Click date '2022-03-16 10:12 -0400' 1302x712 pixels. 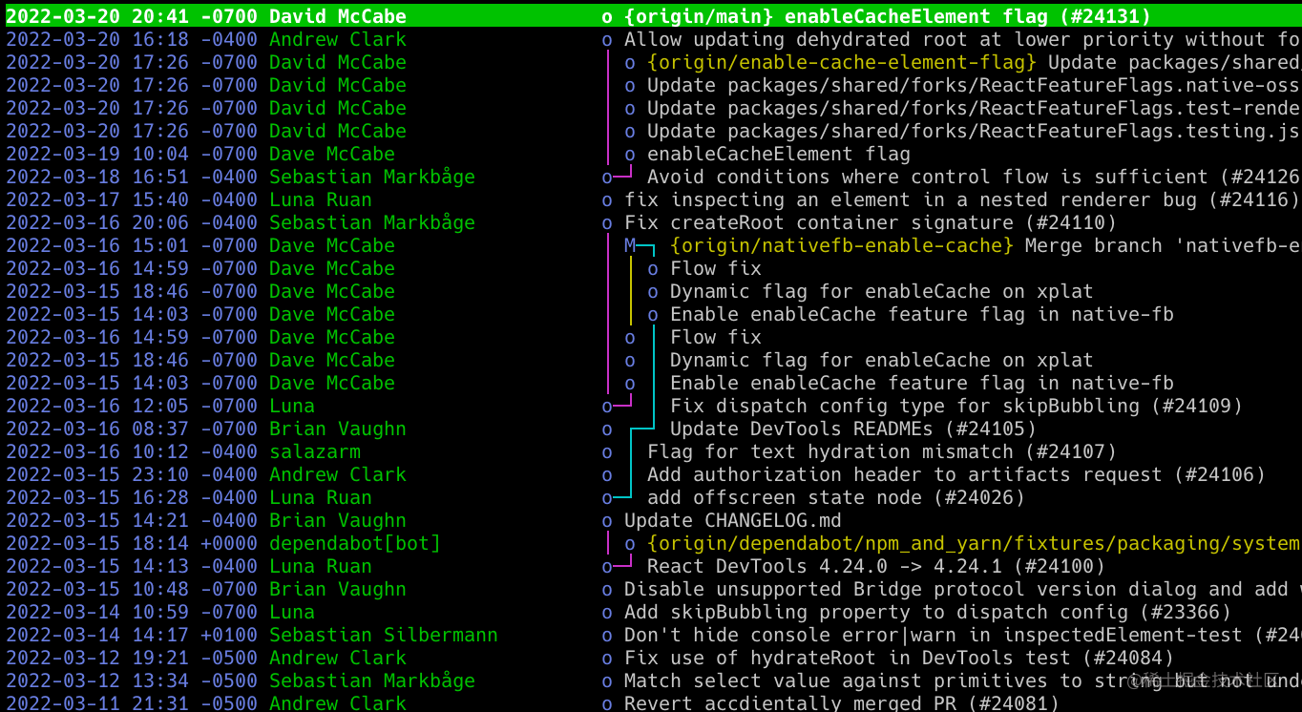[x=132, y=451]
